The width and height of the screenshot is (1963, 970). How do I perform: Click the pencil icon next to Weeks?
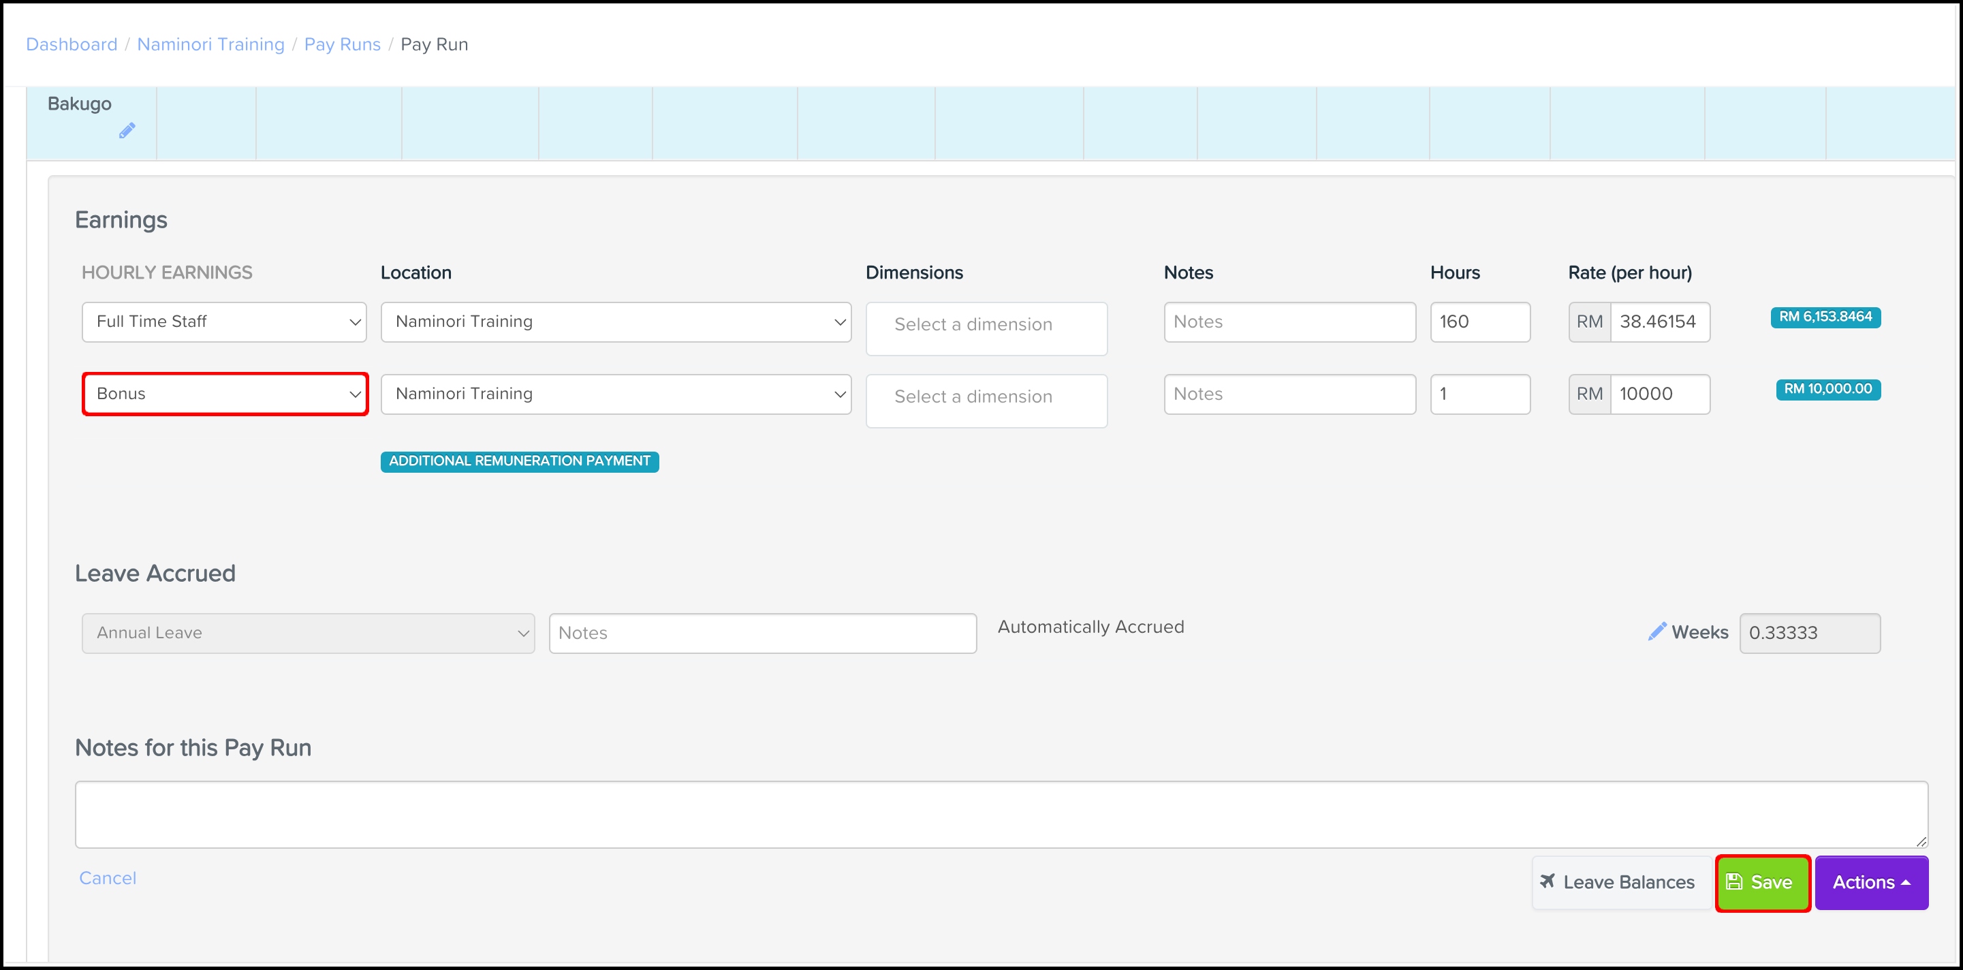click(1656, 631)
